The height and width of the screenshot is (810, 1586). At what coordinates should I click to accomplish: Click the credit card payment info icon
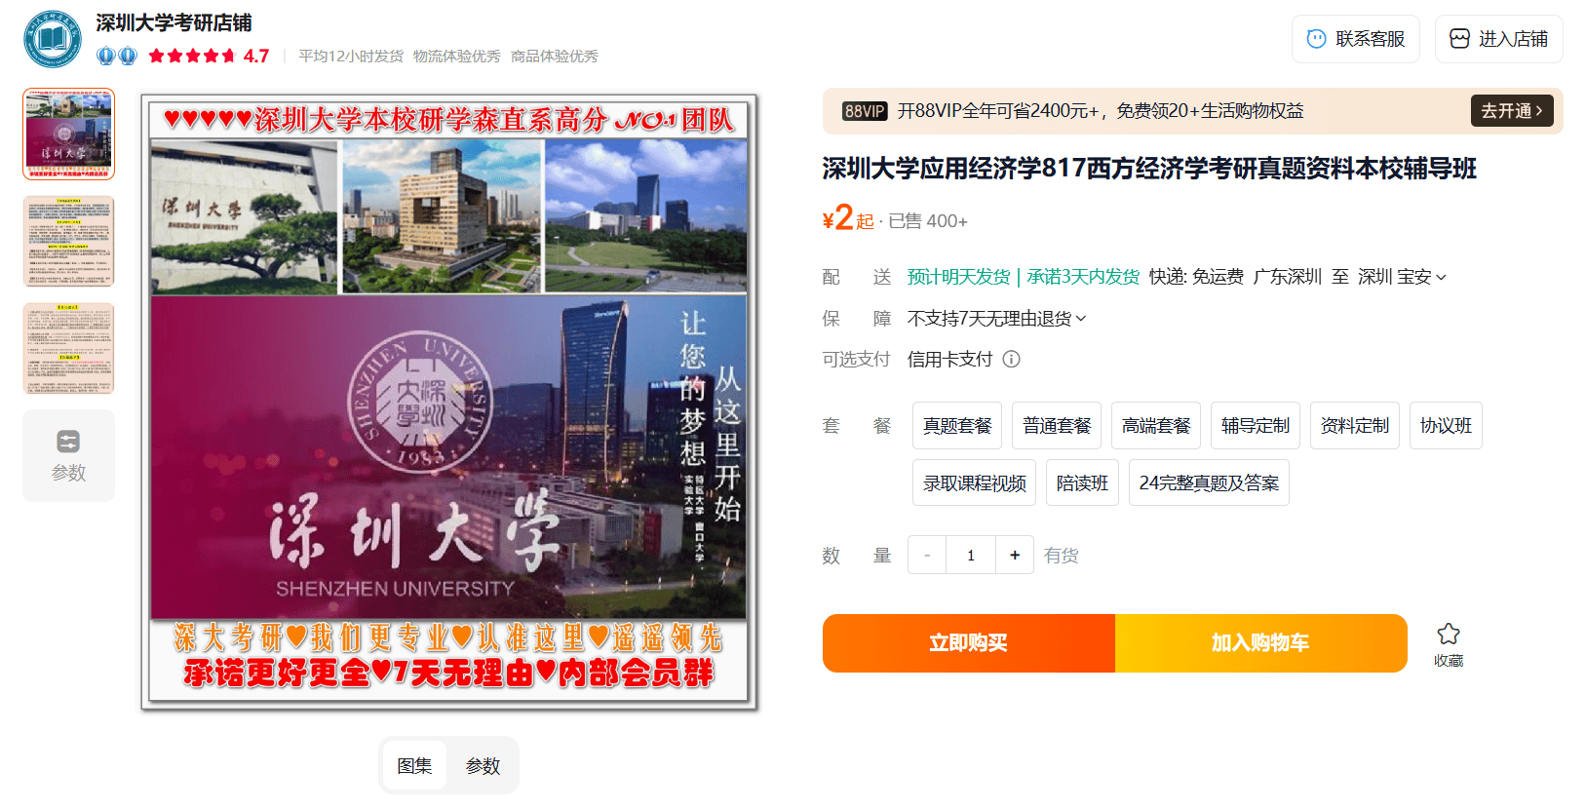tap(1012, 359)
